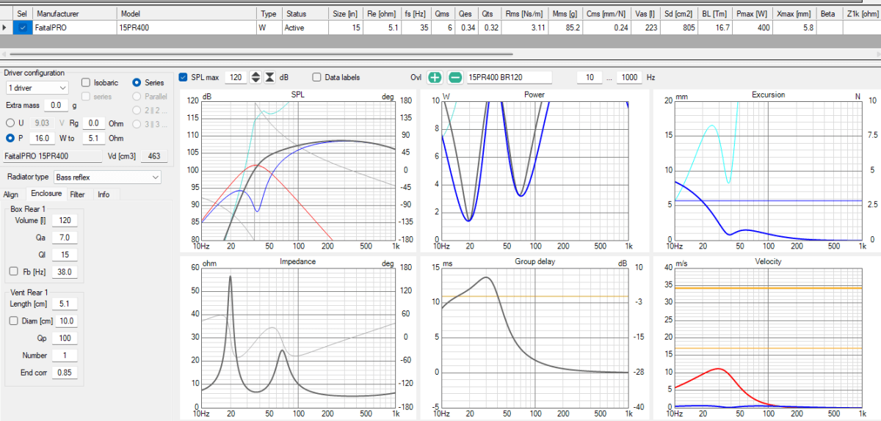This screenshot has height=421, width=881.
Task: Switch to the Filter tab
Action: click(x=77, y=194)
